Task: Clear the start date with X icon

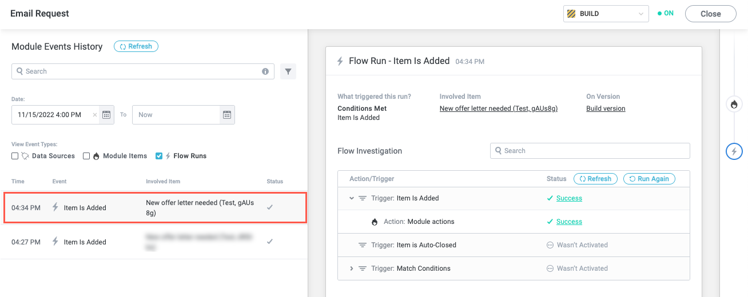Action: (x=95, y=115)
